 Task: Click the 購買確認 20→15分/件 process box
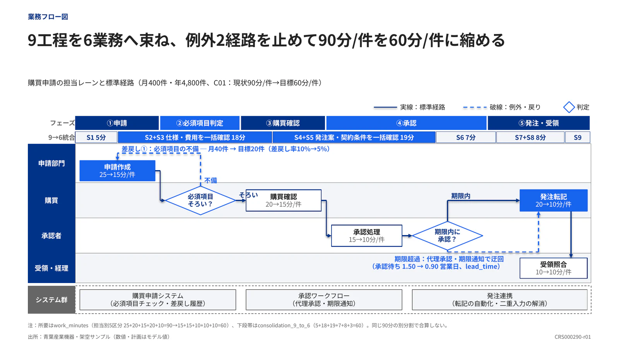(x=284, y=200)
